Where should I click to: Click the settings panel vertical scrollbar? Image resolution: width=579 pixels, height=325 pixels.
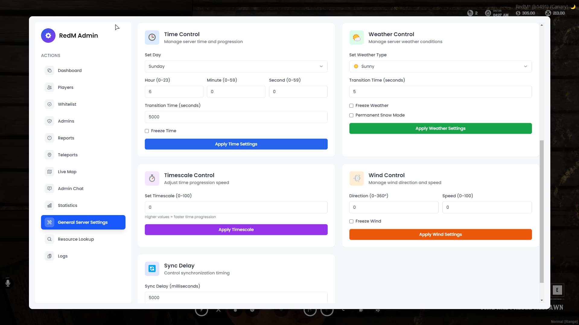pos(542,211)
